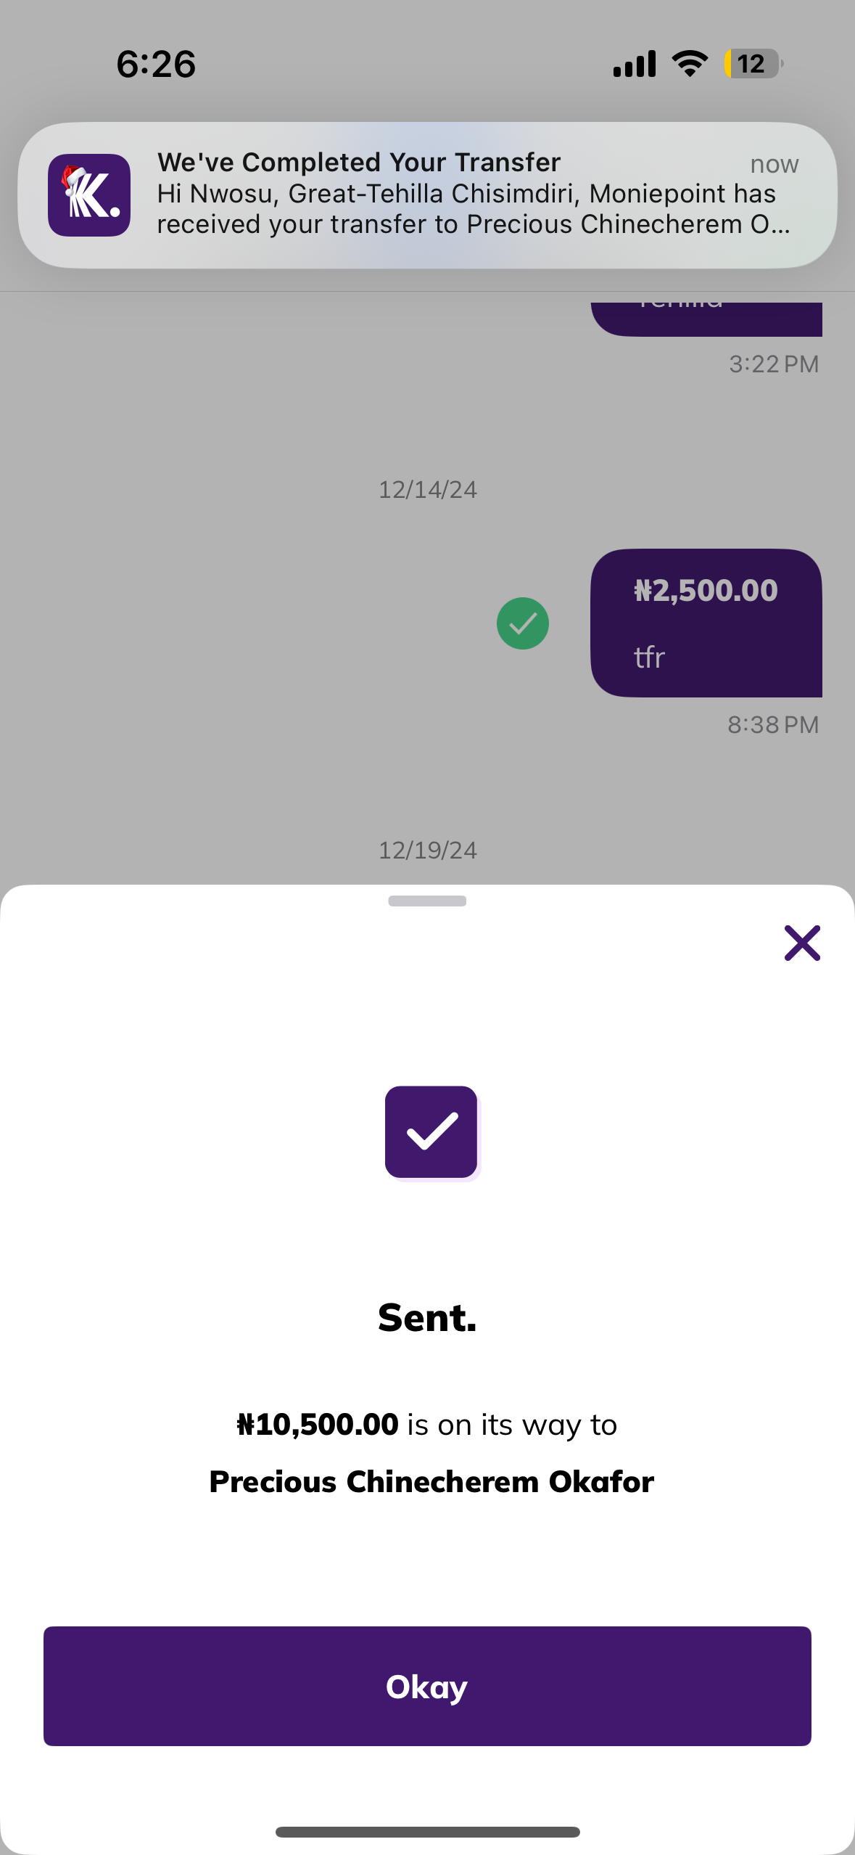Image resolution: width=855 pixels, height=1855 pixels.
Task: Tap the ₦2,500.00 transfer bubble
Action: (706, 623)
